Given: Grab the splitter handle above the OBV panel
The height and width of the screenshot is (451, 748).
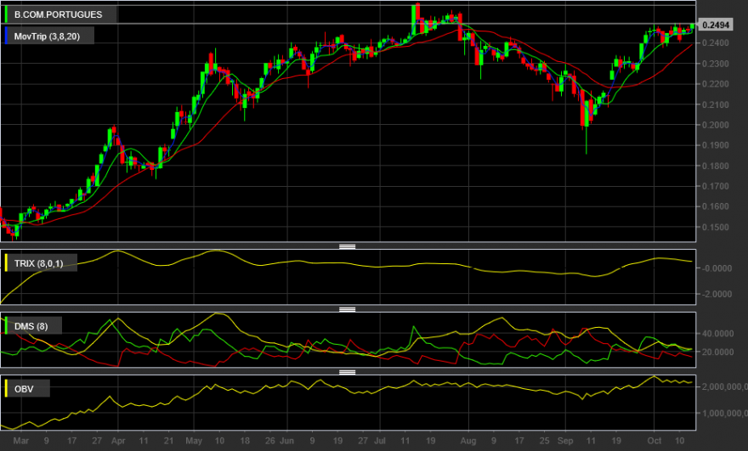Looking at the screenshot, I should (348, 372).
